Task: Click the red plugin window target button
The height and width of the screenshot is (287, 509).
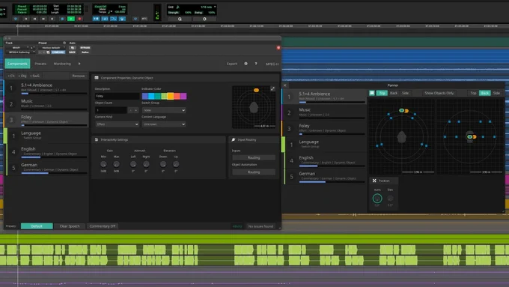Action: pos(278,48)
